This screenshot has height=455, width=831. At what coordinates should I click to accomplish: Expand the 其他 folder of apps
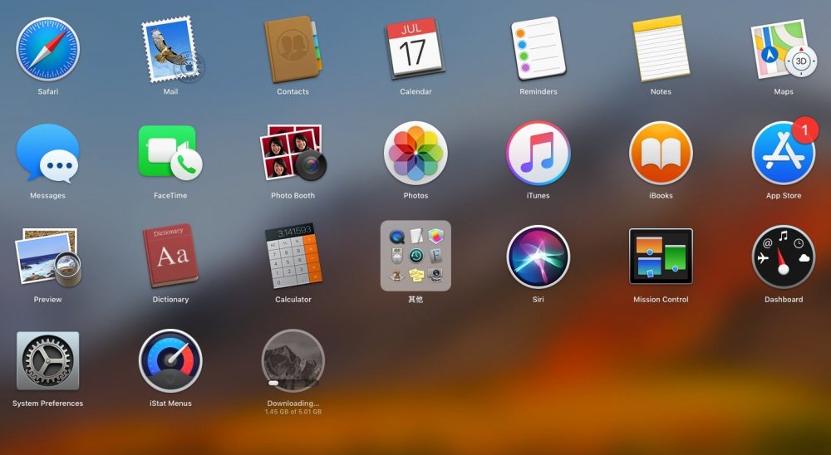[415, 256]
